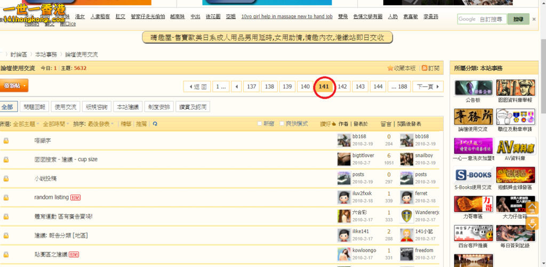Open the AV資料庫 board icon
This screenshot has height=267, width=546.
point(516,146)
